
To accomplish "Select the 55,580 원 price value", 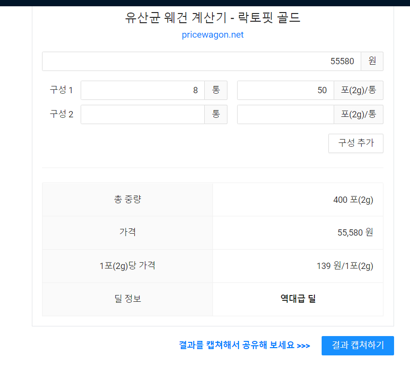I will coord(355,232).
